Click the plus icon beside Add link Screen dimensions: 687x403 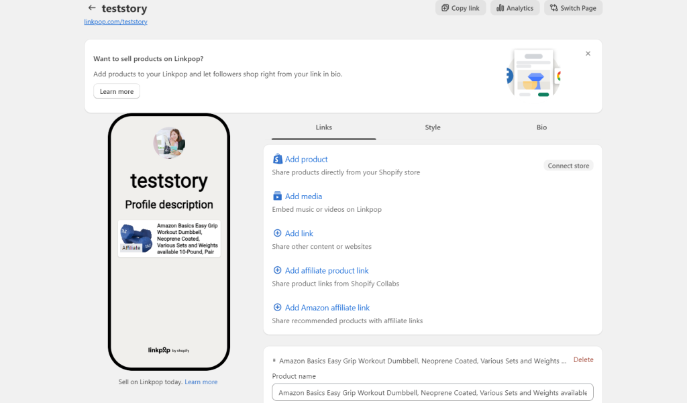click(x=277, y=233)
